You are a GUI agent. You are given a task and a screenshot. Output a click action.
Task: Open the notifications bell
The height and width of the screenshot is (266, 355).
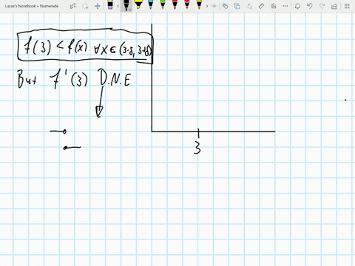297,6
